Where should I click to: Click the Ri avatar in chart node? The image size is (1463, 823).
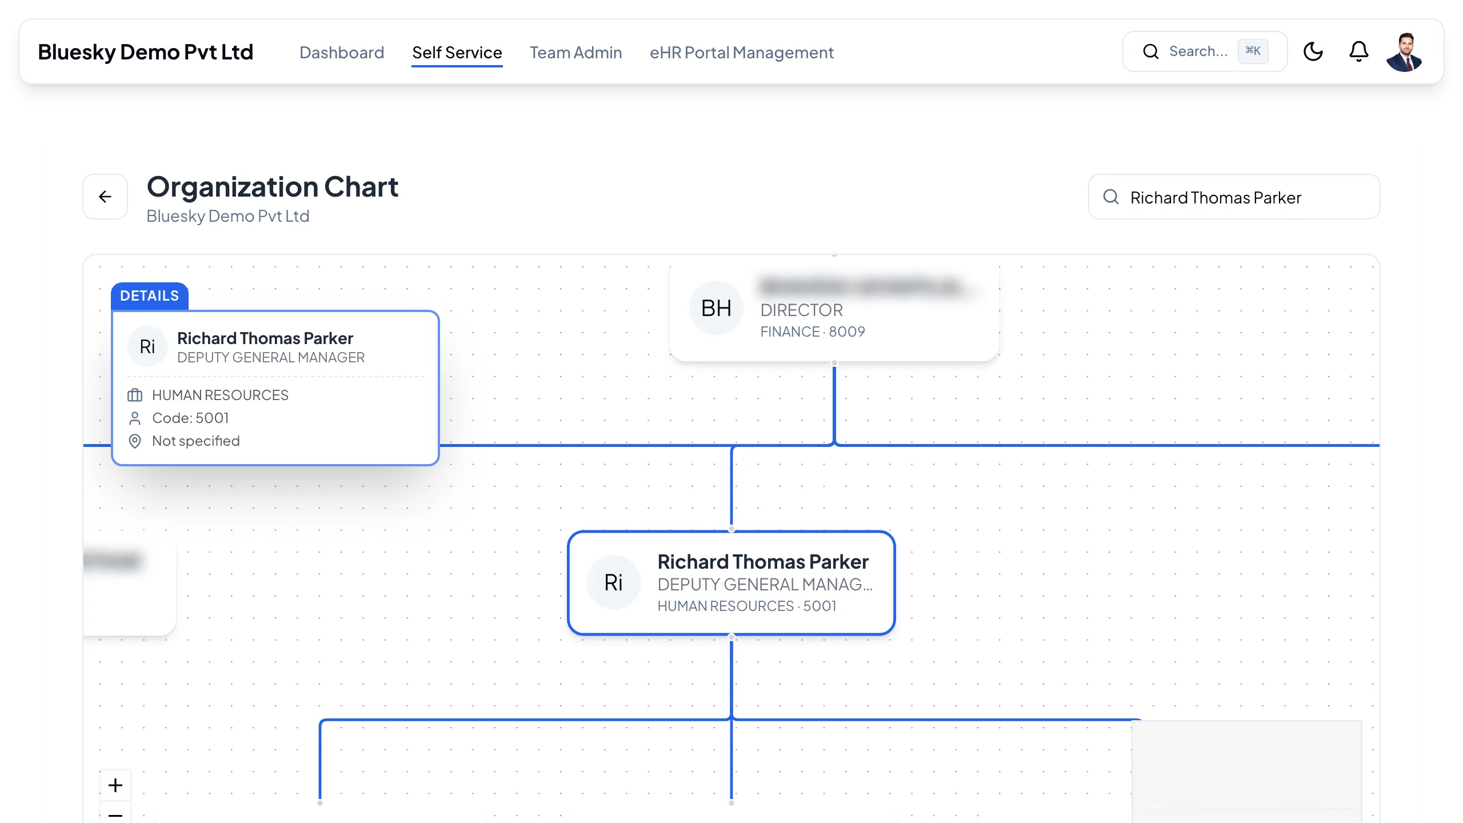pyautogui.click(x=614, y=582)
